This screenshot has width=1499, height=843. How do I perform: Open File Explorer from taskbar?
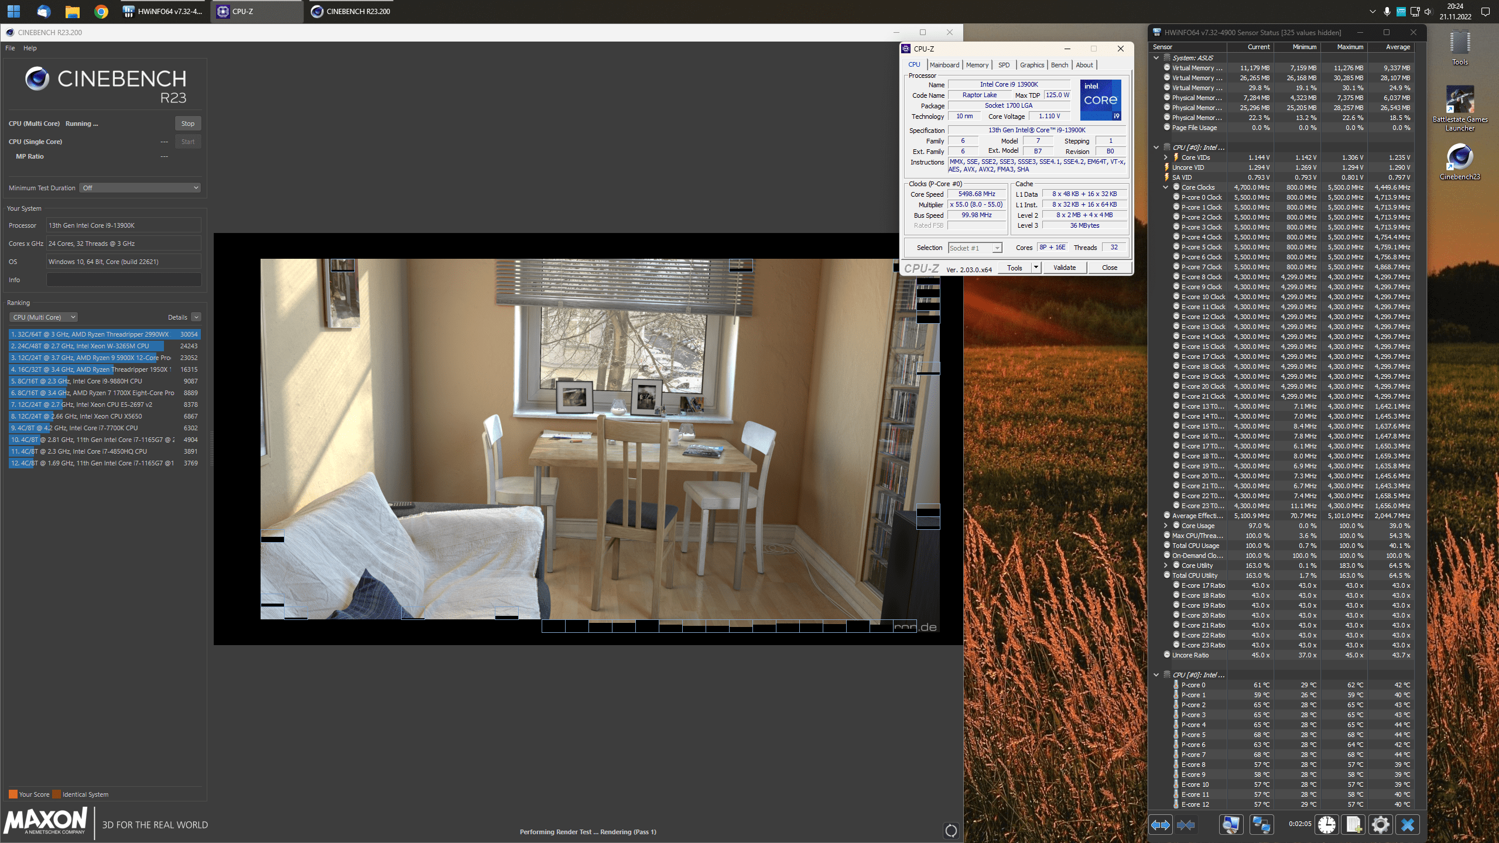(x=72, y=11)
